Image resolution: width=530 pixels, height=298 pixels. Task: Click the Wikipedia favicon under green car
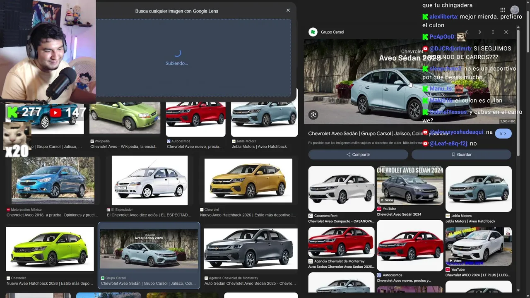click(92, 141)
